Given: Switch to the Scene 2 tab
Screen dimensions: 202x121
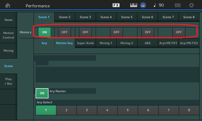Looking at the screenshot, I should click(x=65, y=17).
